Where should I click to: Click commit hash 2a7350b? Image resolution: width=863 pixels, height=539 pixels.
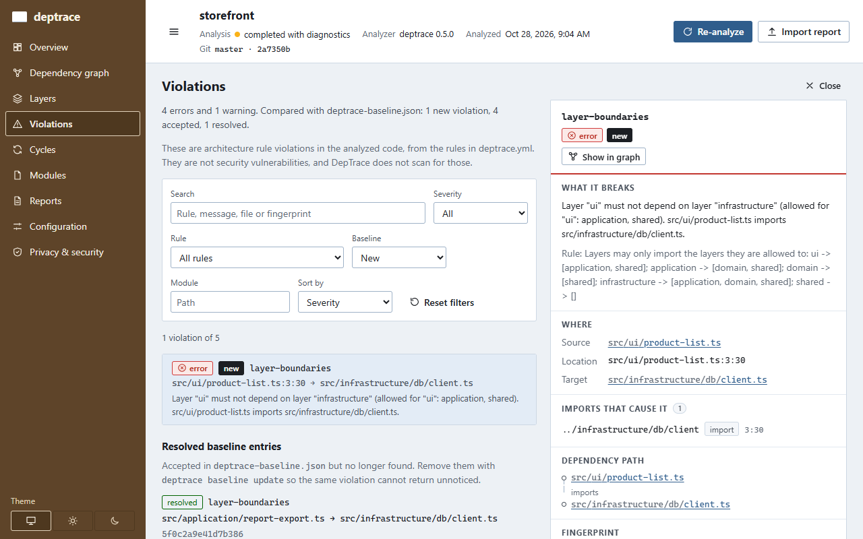point(274,49)
